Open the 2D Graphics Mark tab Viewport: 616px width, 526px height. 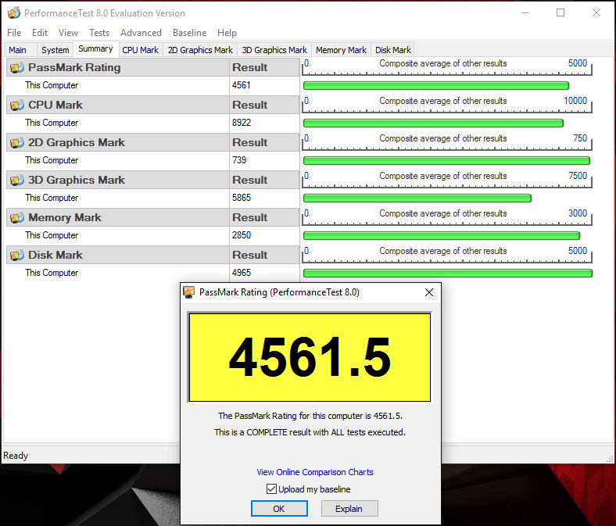click(200, 50)
